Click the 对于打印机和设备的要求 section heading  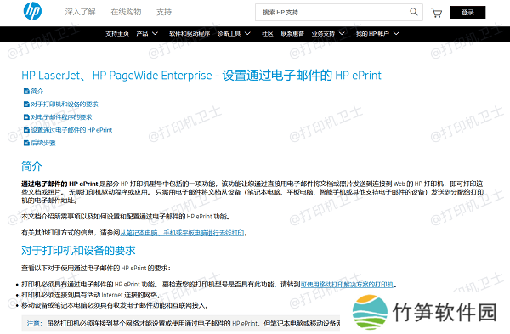pos(78,251)
